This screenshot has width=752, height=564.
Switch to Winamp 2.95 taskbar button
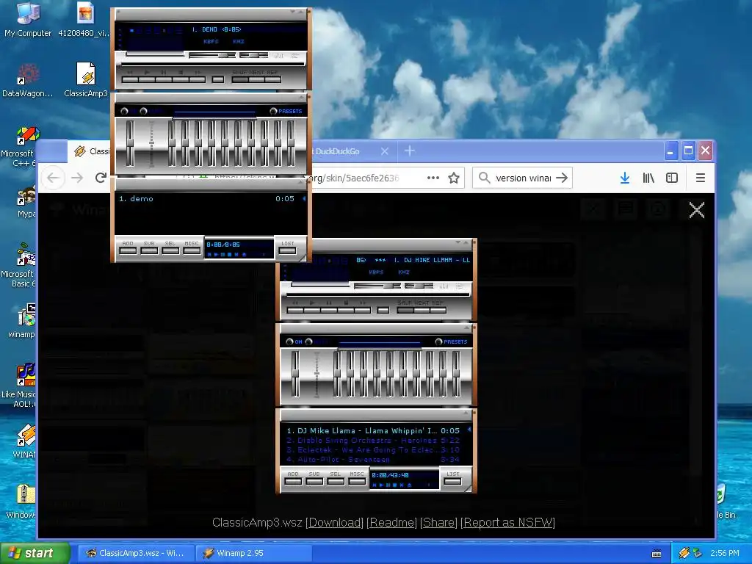click(x=253, y=553)
